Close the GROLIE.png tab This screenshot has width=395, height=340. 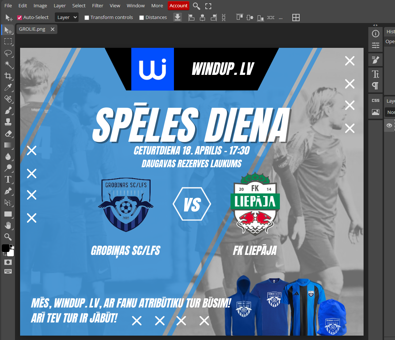[x=53, y=29]
